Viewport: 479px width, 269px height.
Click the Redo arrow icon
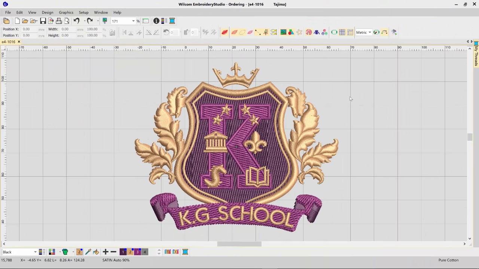coord(90,21)
